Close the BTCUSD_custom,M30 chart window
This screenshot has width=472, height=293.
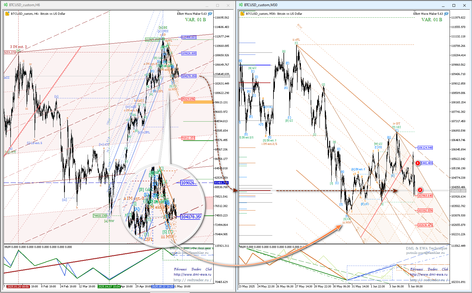(464, 5)
